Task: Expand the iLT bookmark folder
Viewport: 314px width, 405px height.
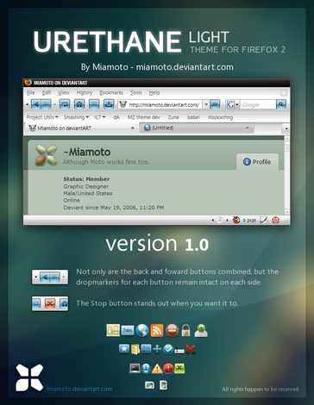Action: (x=100, y=117)
